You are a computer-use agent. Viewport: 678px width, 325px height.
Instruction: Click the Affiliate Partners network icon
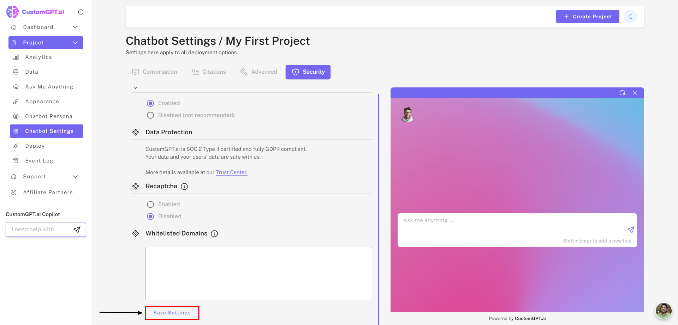14,192
